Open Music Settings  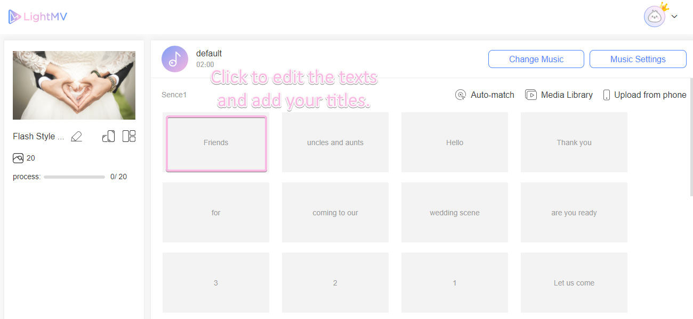point(638,59)
